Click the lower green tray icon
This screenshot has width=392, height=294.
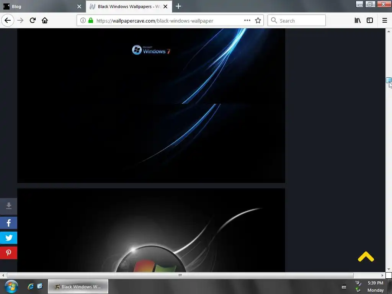pyautogui.click(x=358, y=290)
